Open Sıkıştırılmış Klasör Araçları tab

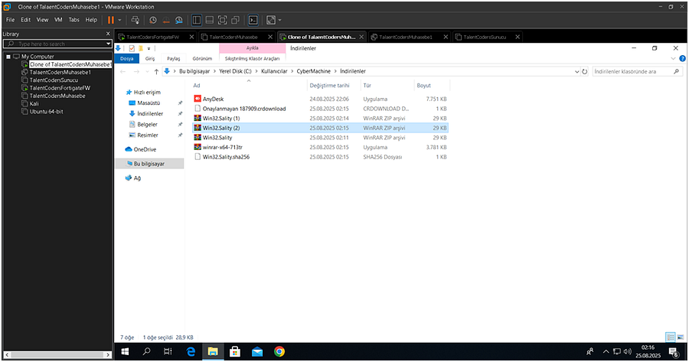(252, 58)
